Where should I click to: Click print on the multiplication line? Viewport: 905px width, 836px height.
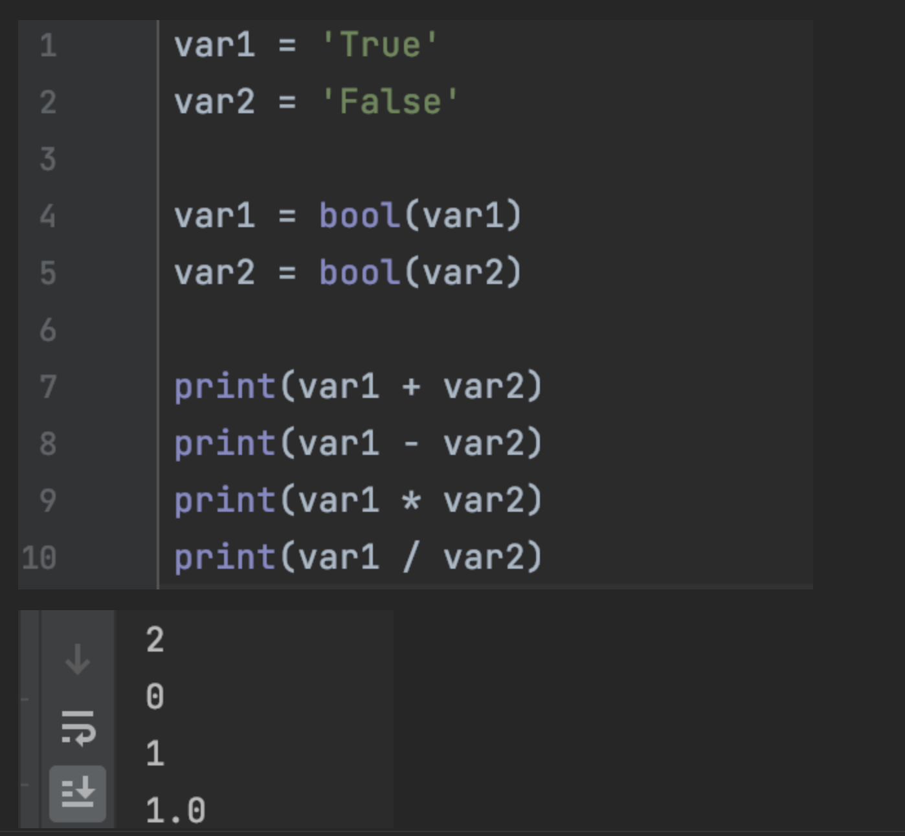[x=225, y=501]
